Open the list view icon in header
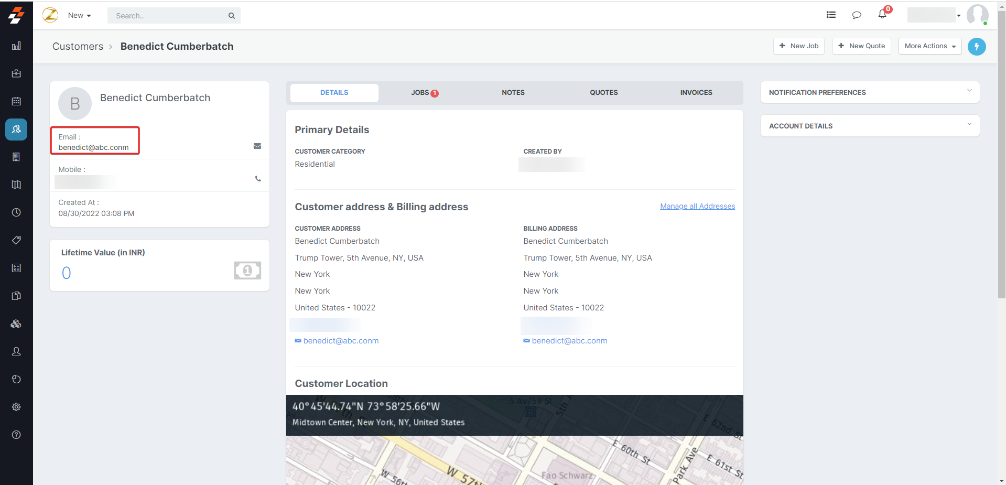The width and height of the screenshot is (1006, 485). [x=831, y=15]
